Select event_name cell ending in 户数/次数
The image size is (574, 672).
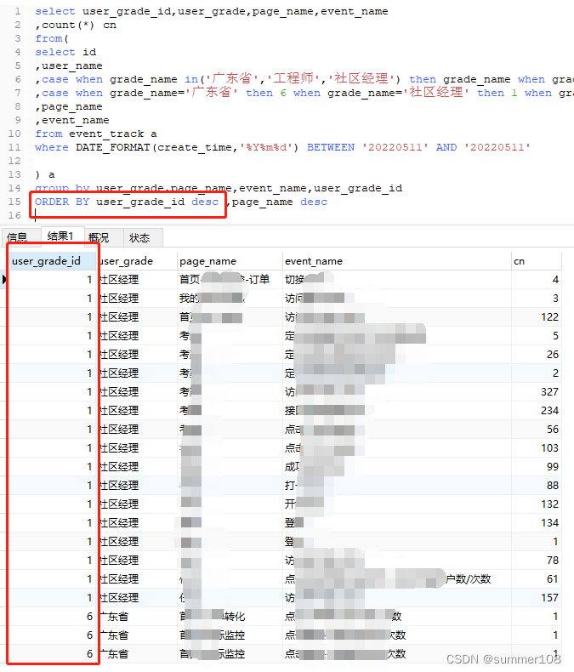click(396, 579)
